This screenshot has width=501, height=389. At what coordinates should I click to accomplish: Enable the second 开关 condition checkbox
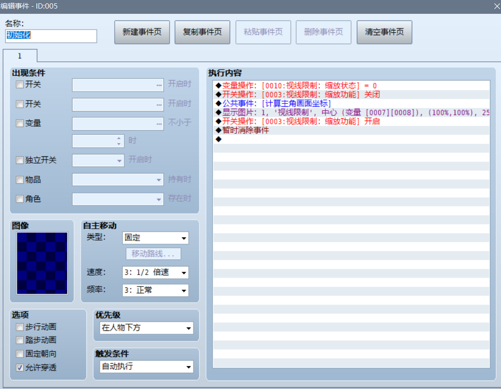coord(20,104)
